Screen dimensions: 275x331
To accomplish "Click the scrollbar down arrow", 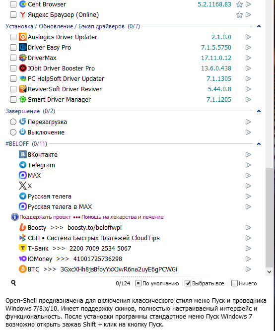I will [269, 271].
